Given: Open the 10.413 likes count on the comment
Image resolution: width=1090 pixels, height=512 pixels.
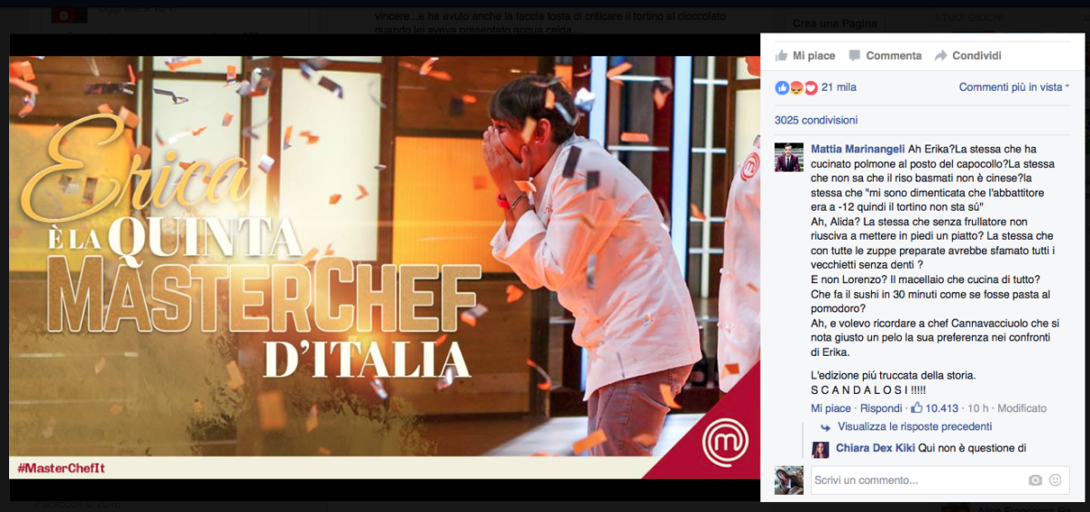Looking at the screenshot, I should [x=943, y=409].
